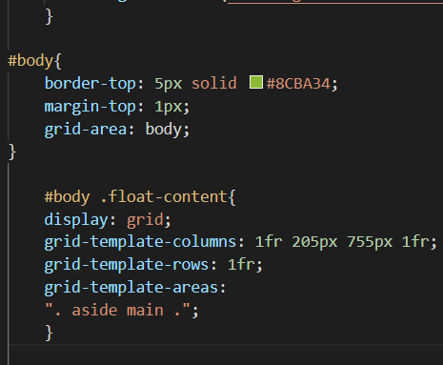This screenshot has width=443, height=365.
Task: Select the body value after grid-area
Action: coord(163,130)
